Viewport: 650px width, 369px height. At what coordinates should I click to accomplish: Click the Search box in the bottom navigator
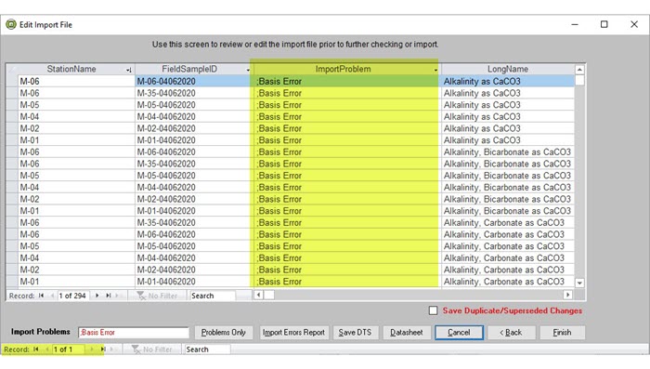click(x=207, y=349)
